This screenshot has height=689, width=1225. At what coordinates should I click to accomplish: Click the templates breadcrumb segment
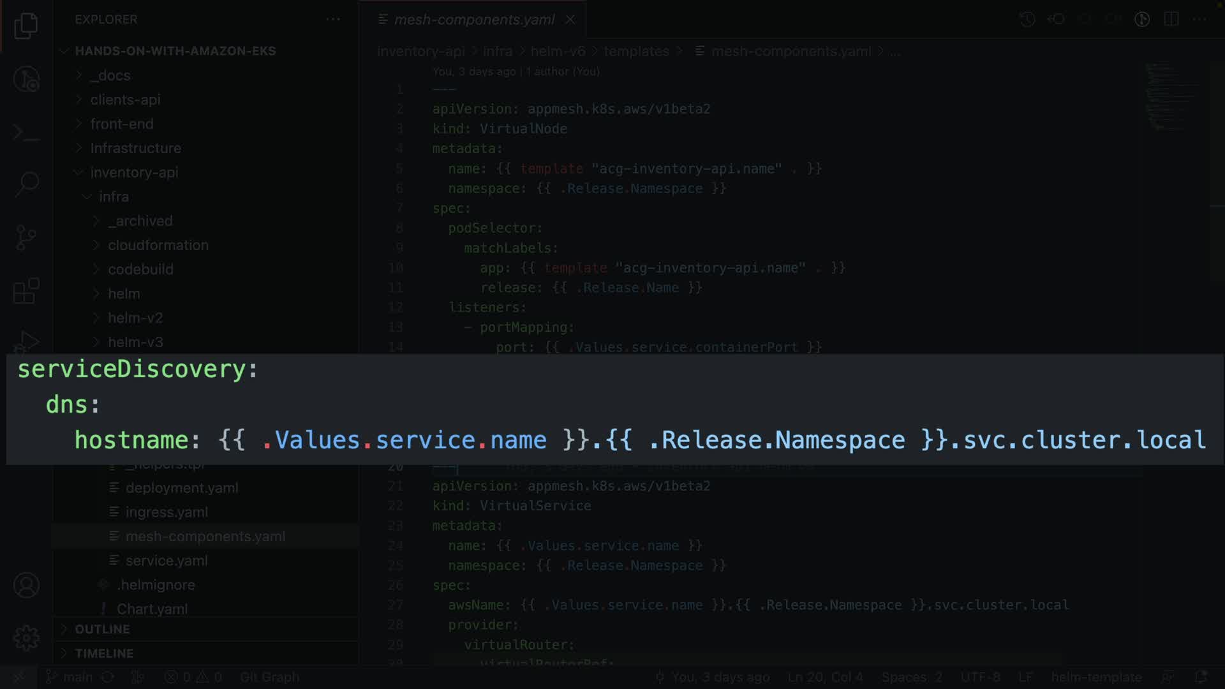point(635,52)
